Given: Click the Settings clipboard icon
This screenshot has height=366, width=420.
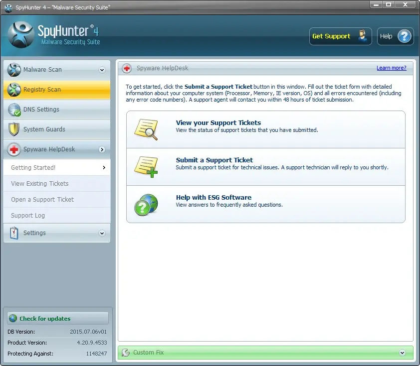Looking at the screenshot, I should (14, 233).
